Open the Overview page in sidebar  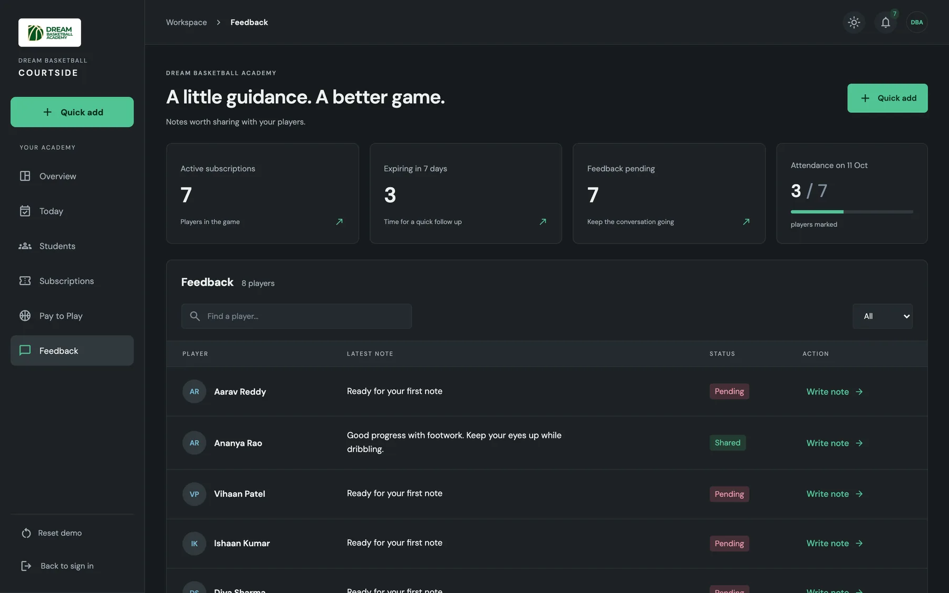[x=72, y=176]
